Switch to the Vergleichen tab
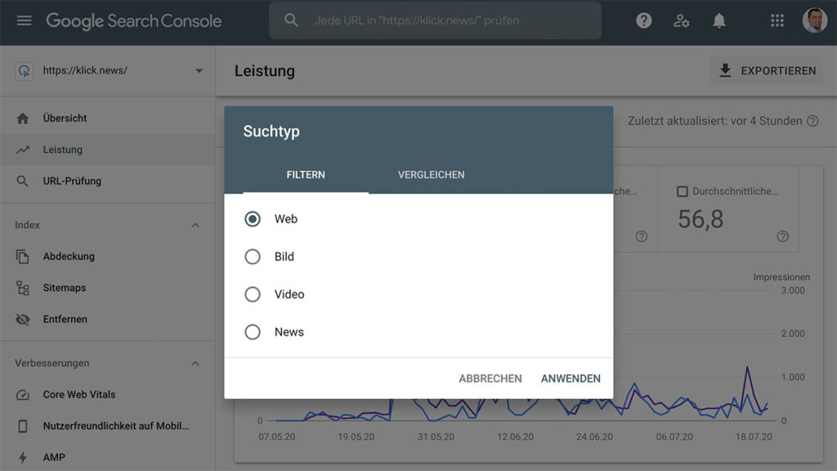837x471 pixels. 431,175
